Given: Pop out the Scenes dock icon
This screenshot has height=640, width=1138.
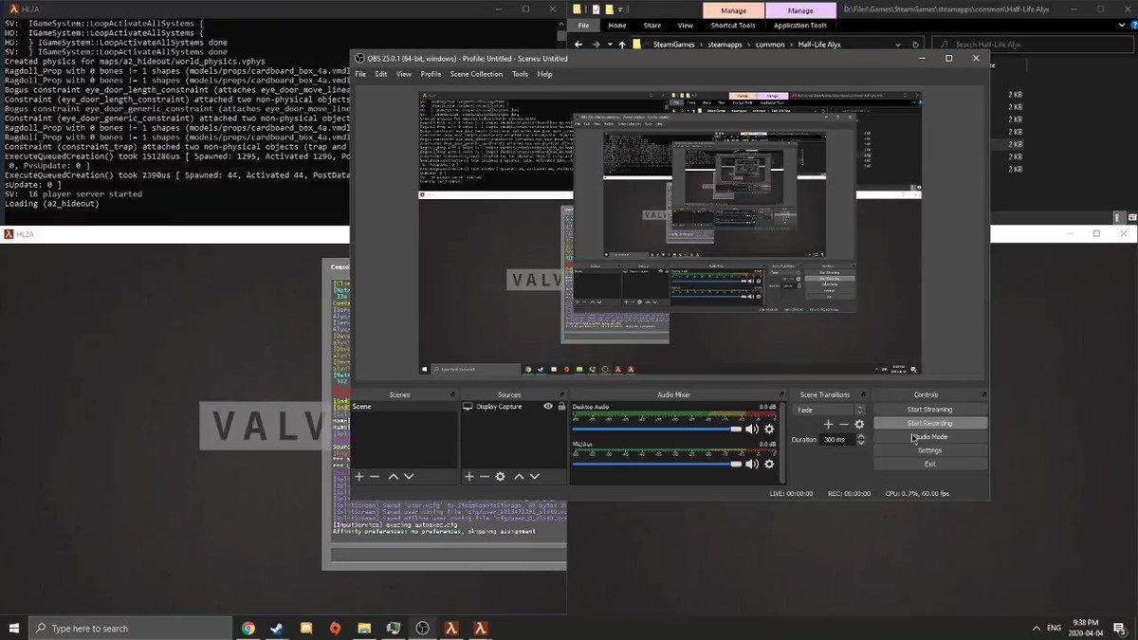Looking at the screenshot, I should coord(453,394).
